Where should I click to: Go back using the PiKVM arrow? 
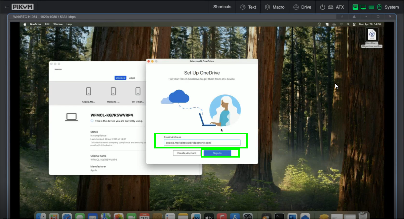(7, 7)
